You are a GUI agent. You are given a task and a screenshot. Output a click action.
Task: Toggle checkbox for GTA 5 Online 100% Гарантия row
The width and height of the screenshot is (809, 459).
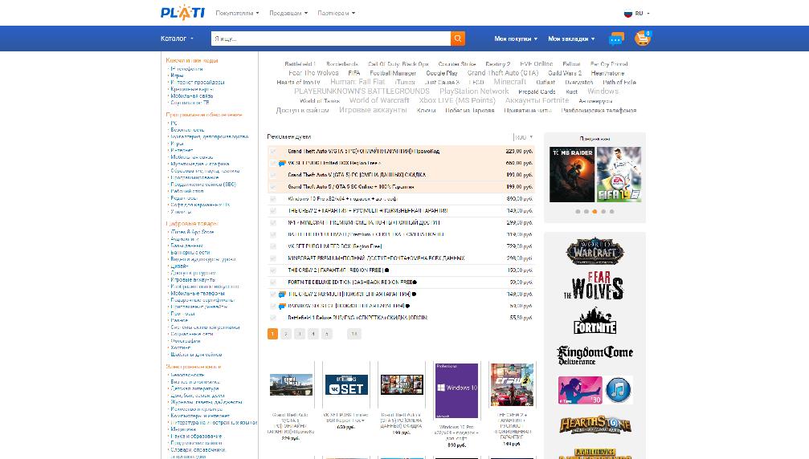(273, 187)
